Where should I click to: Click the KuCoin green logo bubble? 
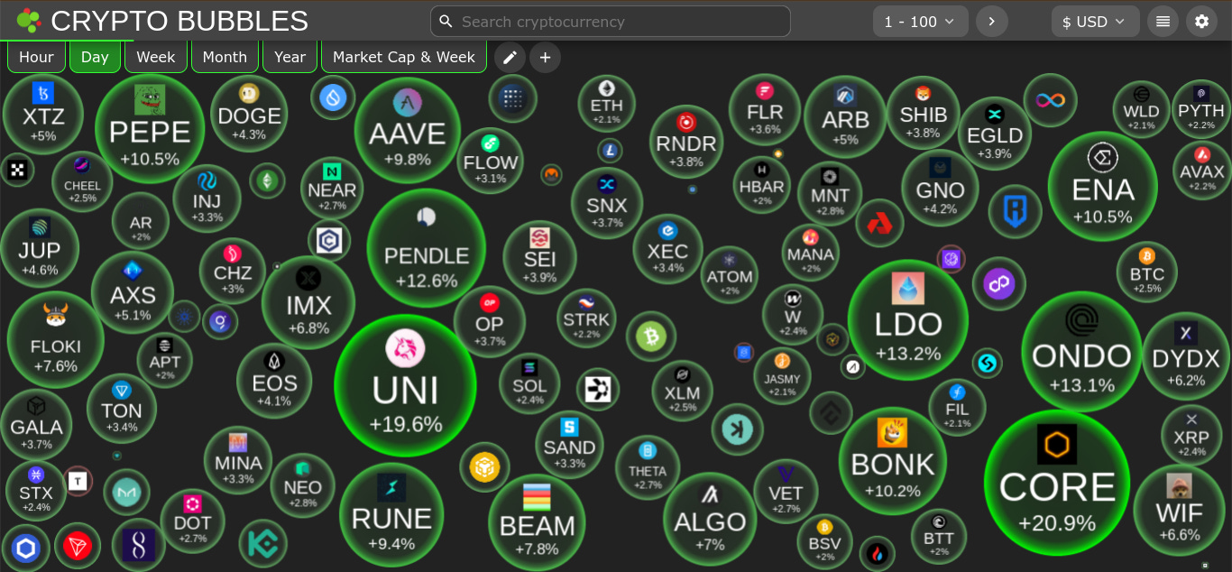263,544
